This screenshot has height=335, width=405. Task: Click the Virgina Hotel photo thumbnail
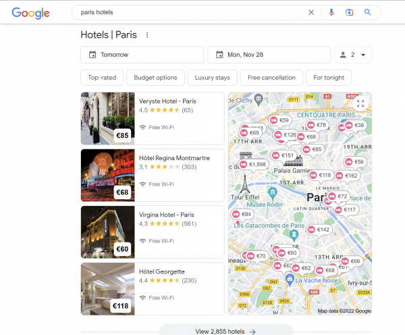pos(108,232)
